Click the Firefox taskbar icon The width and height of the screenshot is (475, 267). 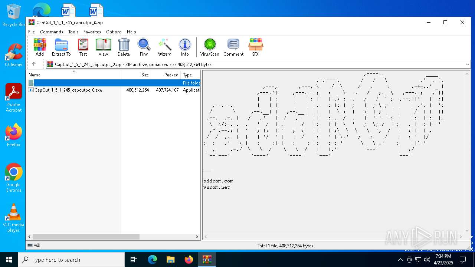189,260
